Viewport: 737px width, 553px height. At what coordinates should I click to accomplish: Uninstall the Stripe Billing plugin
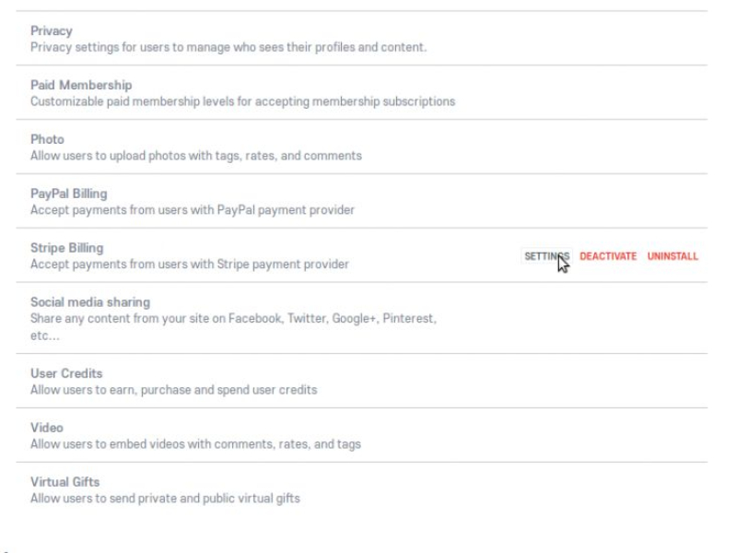673,256
